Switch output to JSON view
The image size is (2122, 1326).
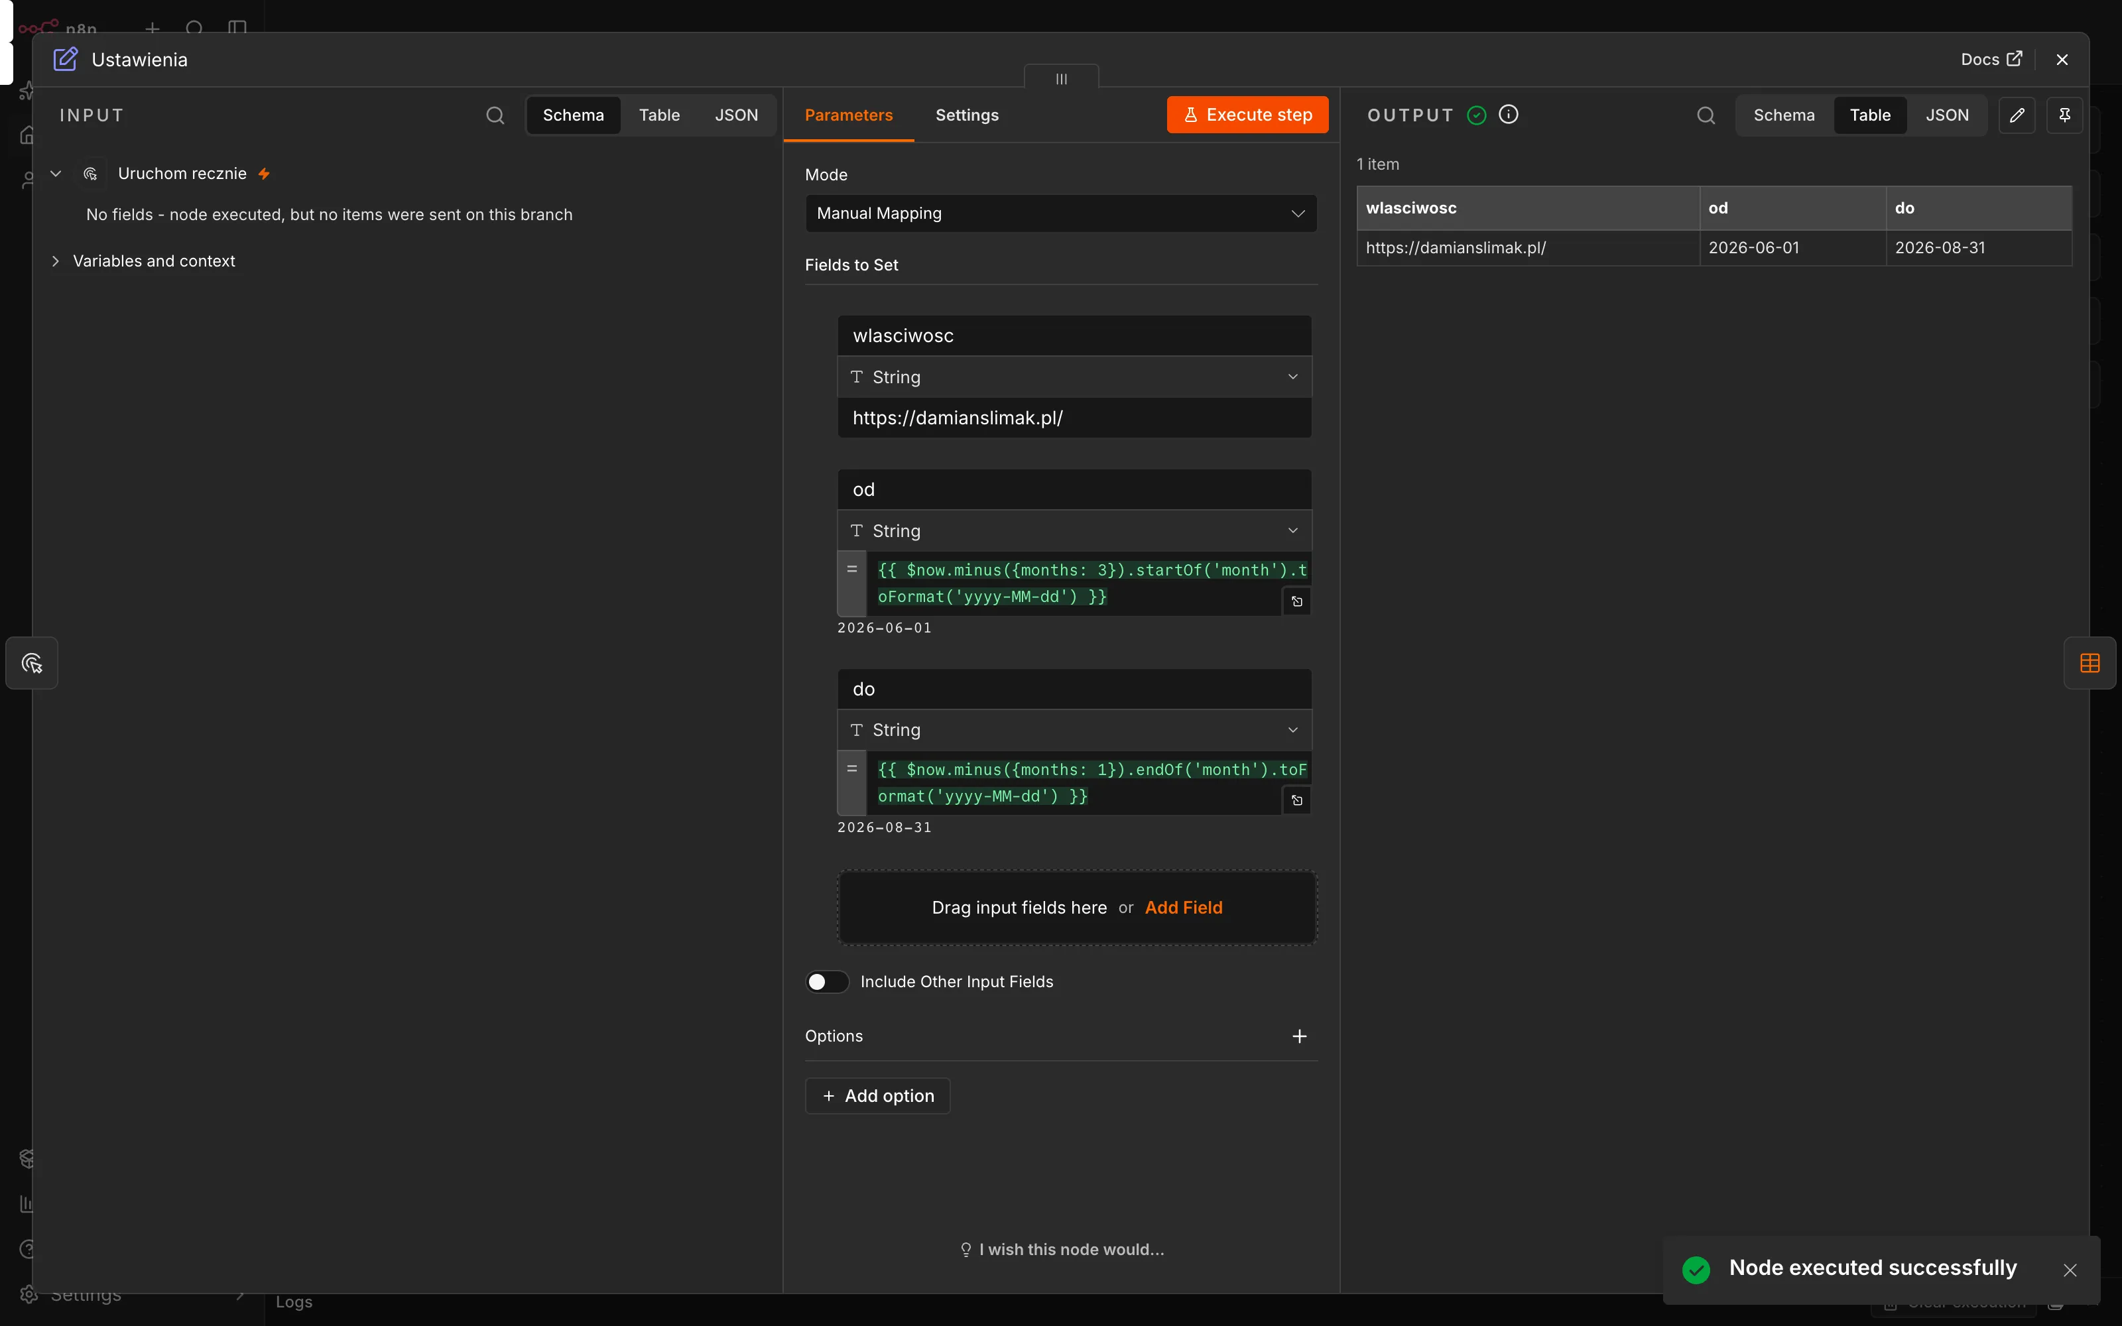point(1947,115)
